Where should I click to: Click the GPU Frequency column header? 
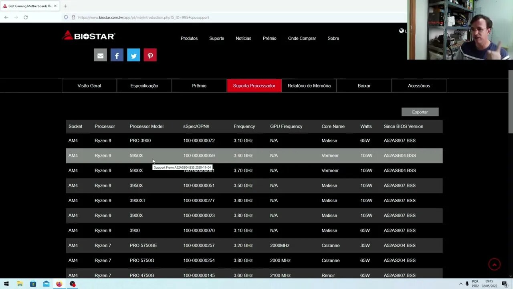(286, 126)
